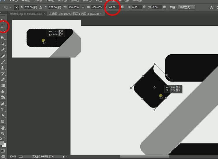Viewport: 218px width, 159px height.
Task: Select the Eraser tool
Action: point(3,79)
